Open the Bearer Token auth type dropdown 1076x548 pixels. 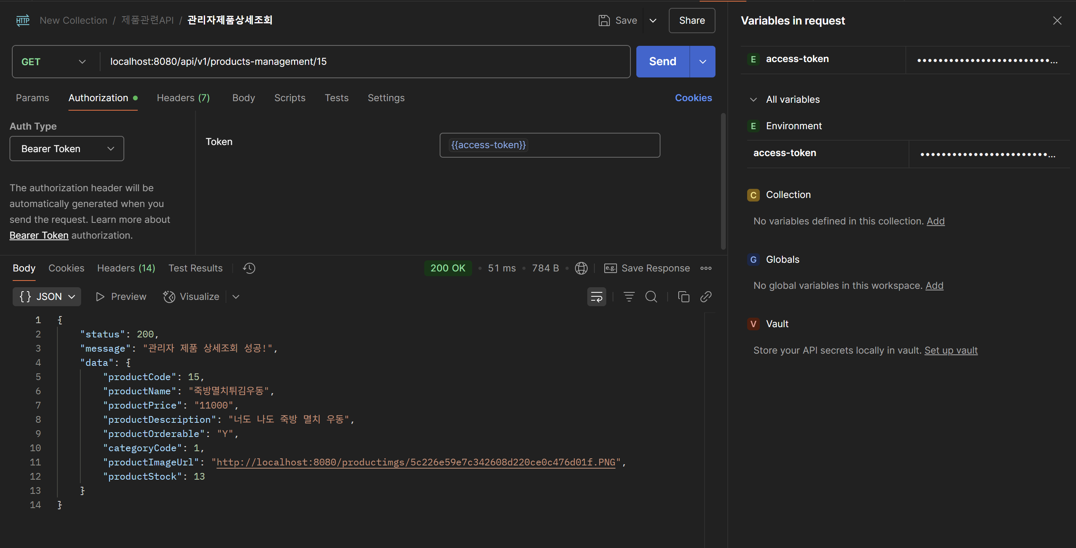click(x=67, y=149)
